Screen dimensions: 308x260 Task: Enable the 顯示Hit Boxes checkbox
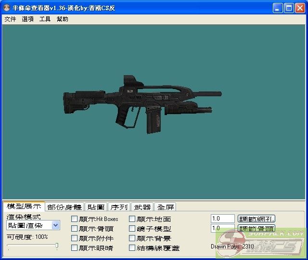[75, 219]
